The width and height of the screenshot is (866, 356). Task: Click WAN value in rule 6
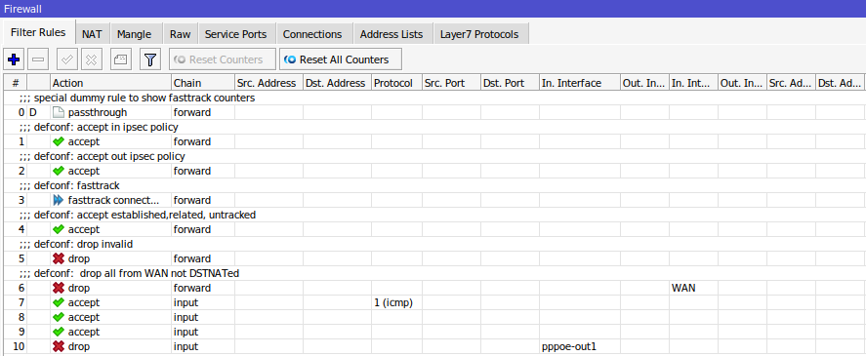coord(683,288)
